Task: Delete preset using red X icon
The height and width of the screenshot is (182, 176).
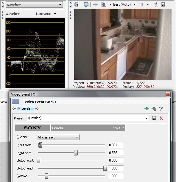Action: [x=161, y=118]
